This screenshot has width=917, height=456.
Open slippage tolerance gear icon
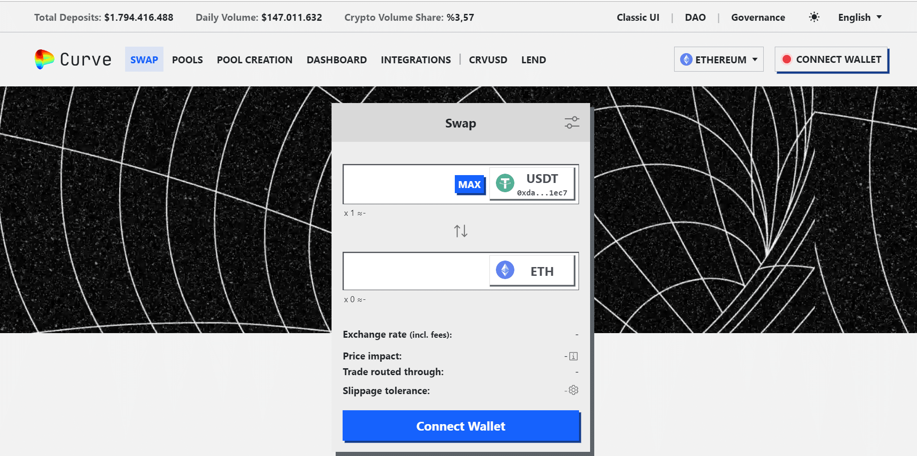(x=573, y=390)
